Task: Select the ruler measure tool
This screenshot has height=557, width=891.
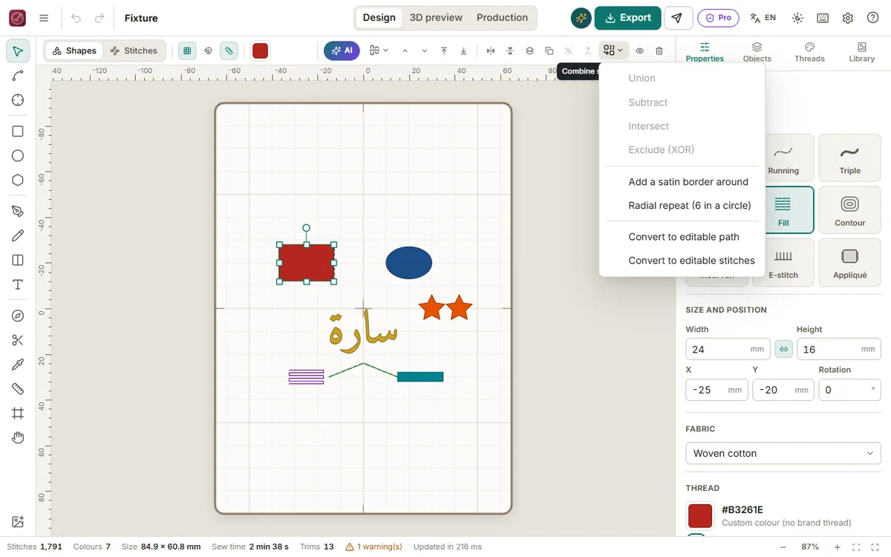Action: tap(18, 389)
